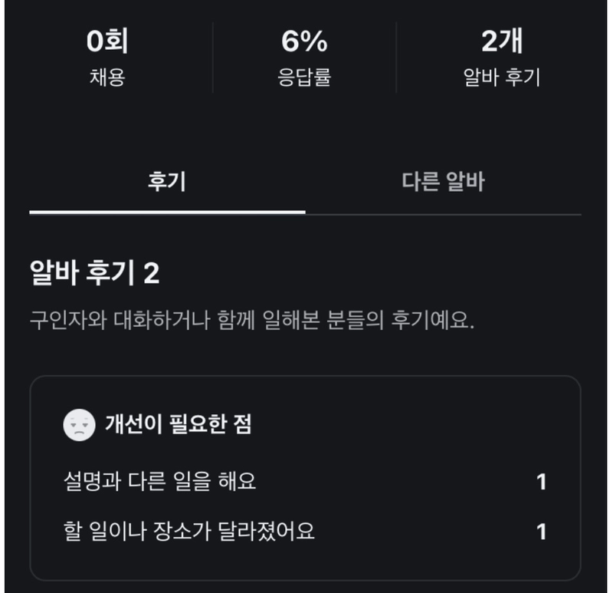Tap the 0회 hiring count
Image resolution: width=613 pixels, height=593 pixels.
[x=107, y=41]
